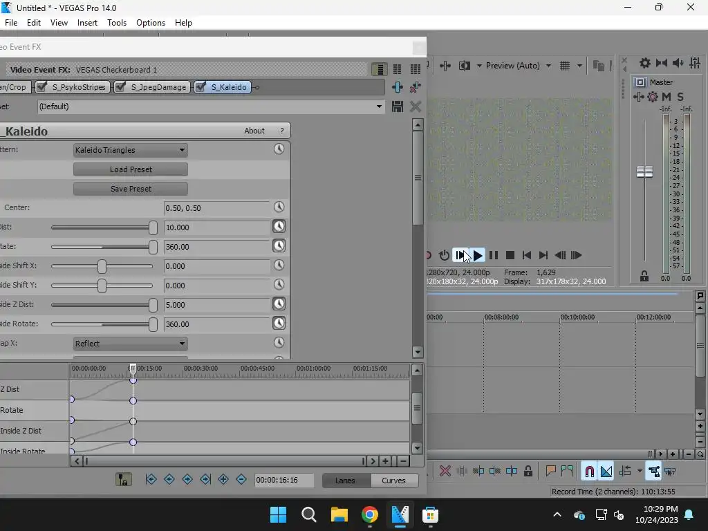Click the Downmix Output icon in the mixer

[662, 63]
